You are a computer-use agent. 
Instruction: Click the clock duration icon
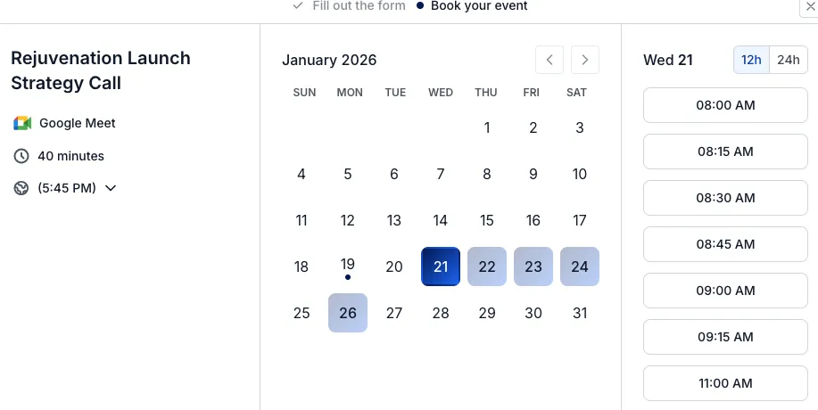coord(22,156)
